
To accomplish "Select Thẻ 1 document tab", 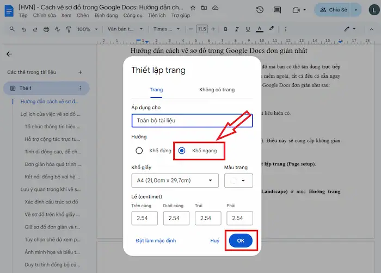I will tap(46, 88).
